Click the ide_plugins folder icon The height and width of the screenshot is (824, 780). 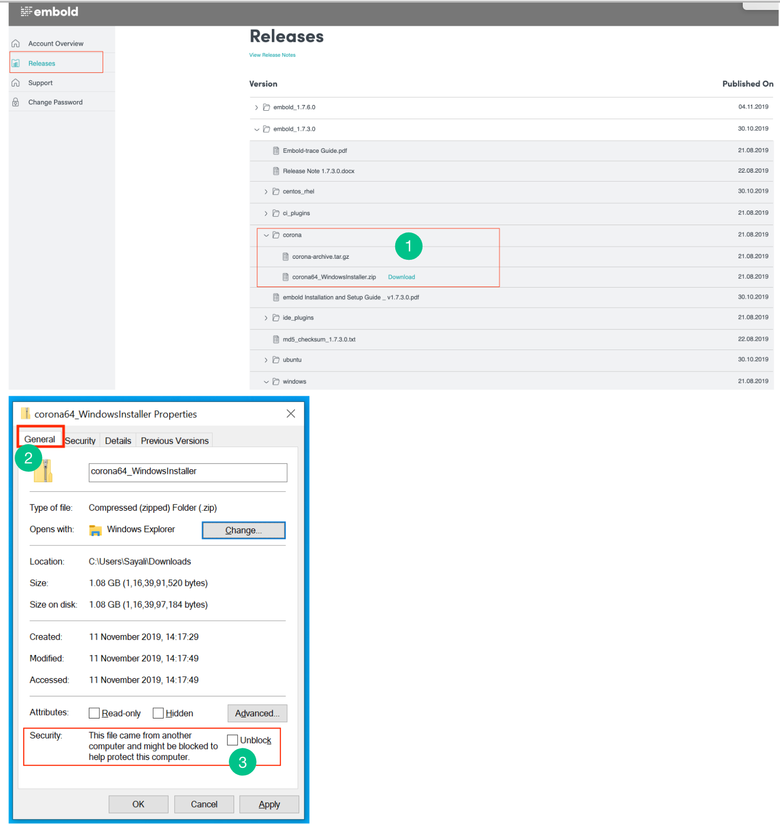(276, 318)
